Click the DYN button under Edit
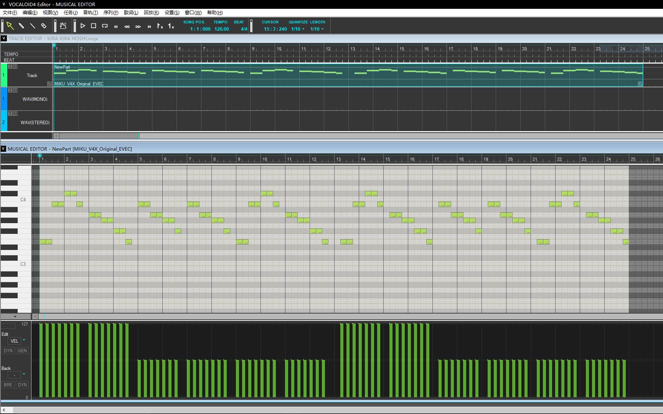 click(8, 351)
